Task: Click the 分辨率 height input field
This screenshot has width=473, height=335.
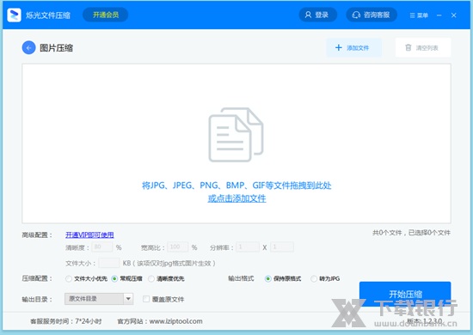Action: point(282,247)
